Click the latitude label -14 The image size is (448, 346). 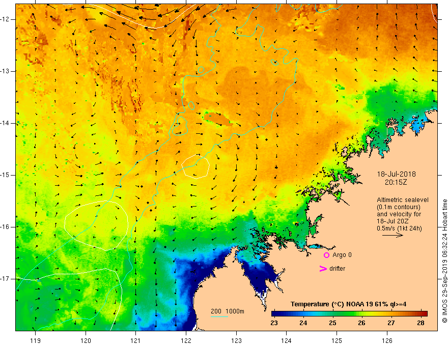click(x=6, y=123)
